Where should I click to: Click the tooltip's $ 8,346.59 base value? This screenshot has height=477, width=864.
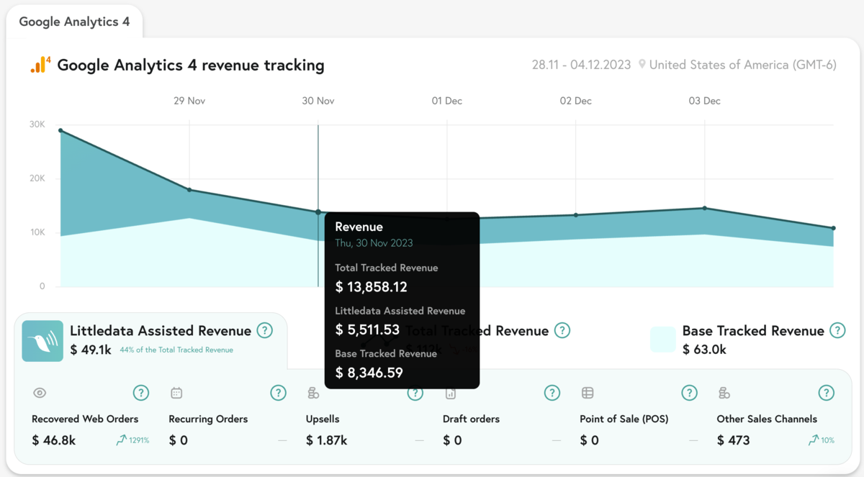tap(369, 373)
